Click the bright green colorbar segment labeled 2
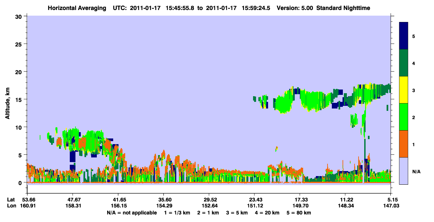The width and height of the screenshot is (434, 222). [x=404, y=117]
